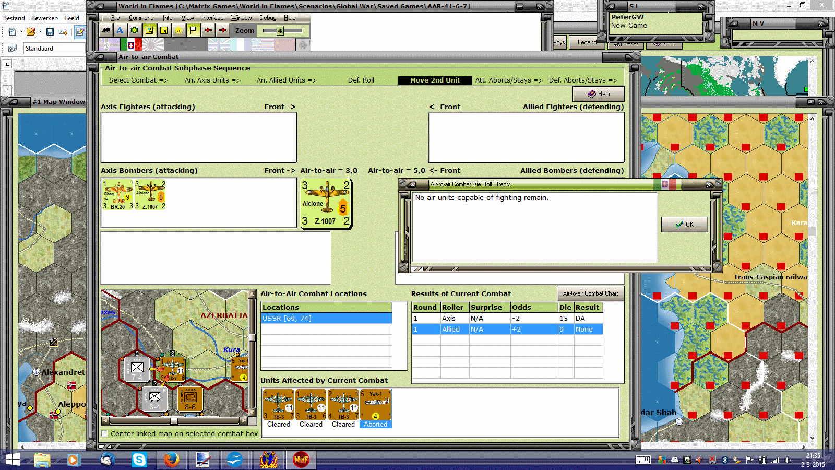Viewport: 835px width, 470px height.
Task: Click the Legend button
Action: coord(587,42)
